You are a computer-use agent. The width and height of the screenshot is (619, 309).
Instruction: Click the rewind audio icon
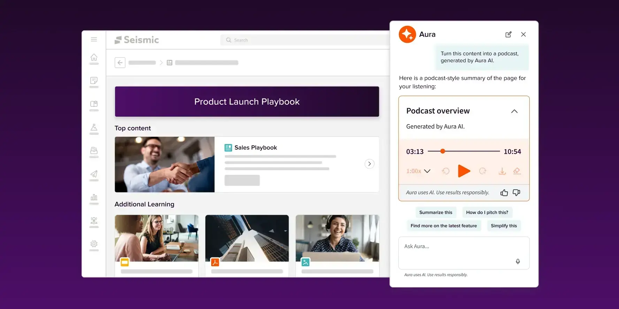click(x=445, y=171)
